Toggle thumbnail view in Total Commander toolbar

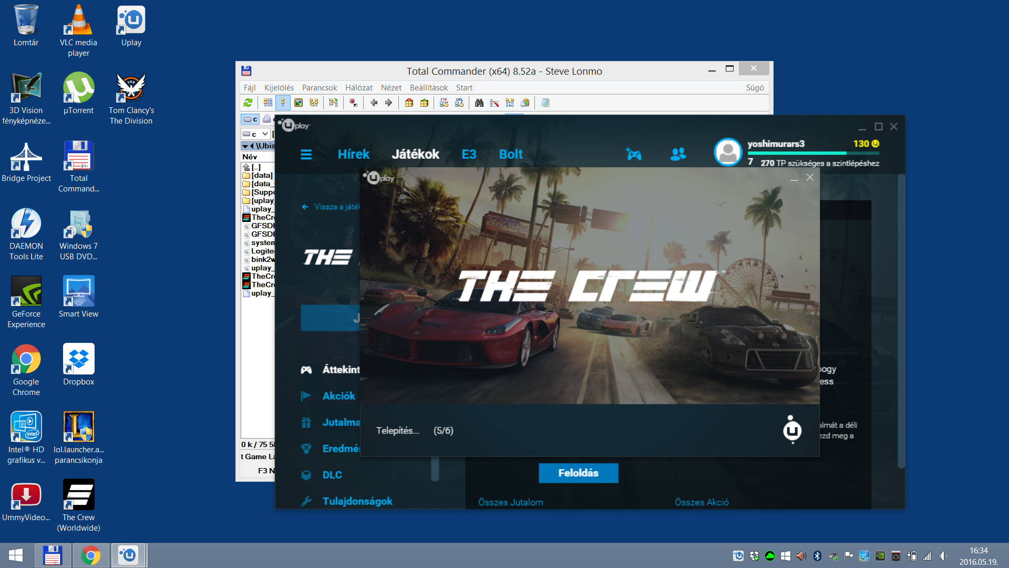tap(298, 103)
